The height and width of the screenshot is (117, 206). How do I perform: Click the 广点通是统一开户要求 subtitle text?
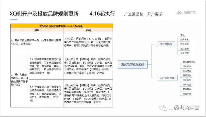[143, 14]
